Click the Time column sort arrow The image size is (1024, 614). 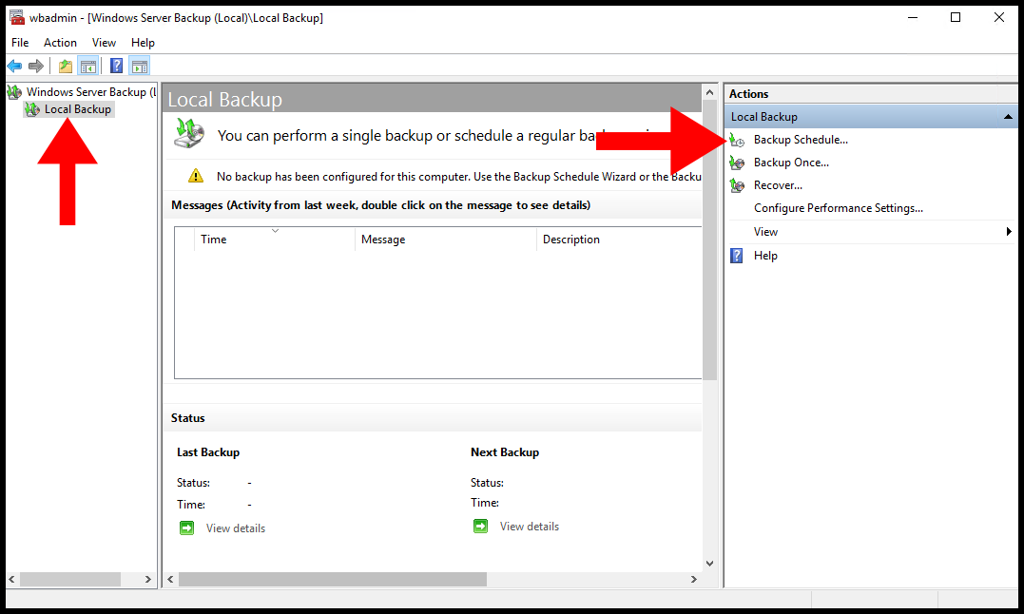[x=277, y=231]
